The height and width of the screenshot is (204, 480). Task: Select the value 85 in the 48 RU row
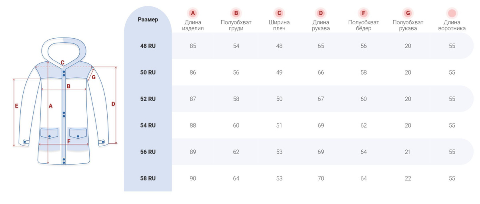[193, 46]
